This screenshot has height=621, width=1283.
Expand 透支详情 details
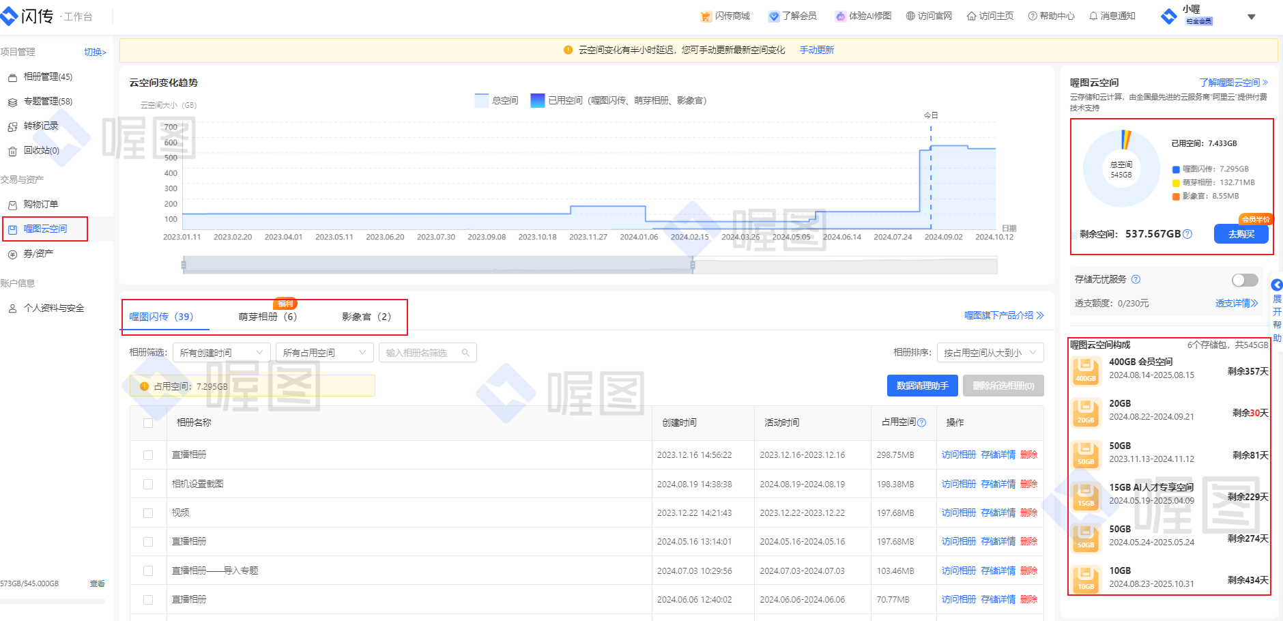pos(1237,304)
